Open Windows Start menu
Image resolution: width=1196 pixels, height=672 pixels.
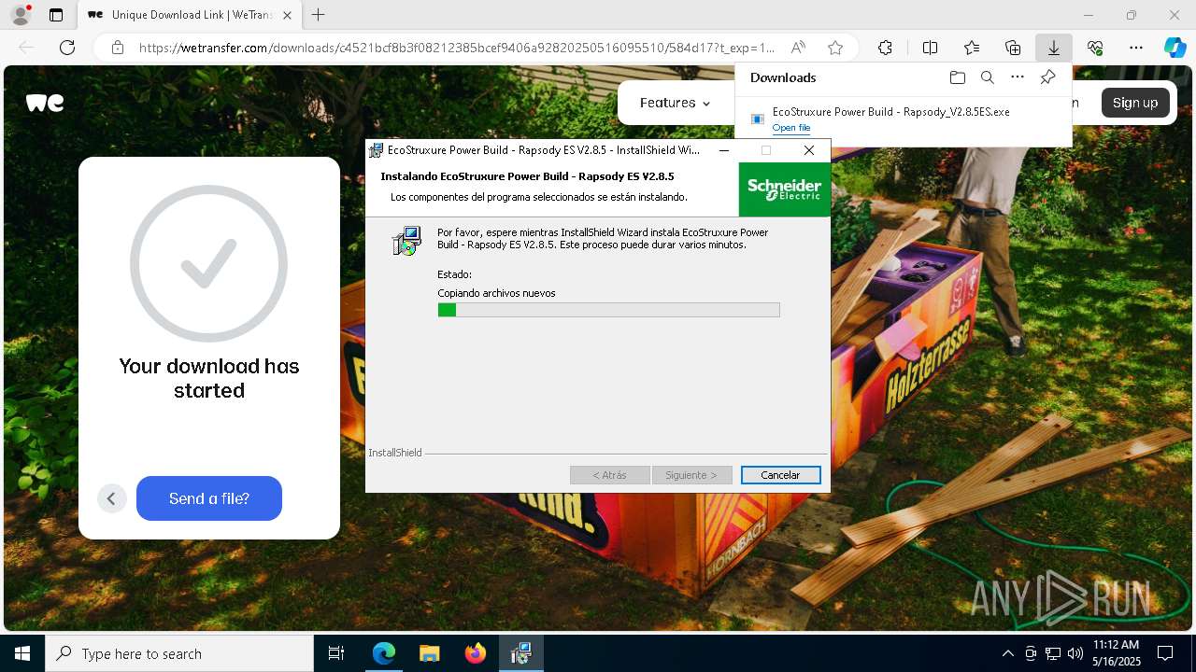coord(22,653)
